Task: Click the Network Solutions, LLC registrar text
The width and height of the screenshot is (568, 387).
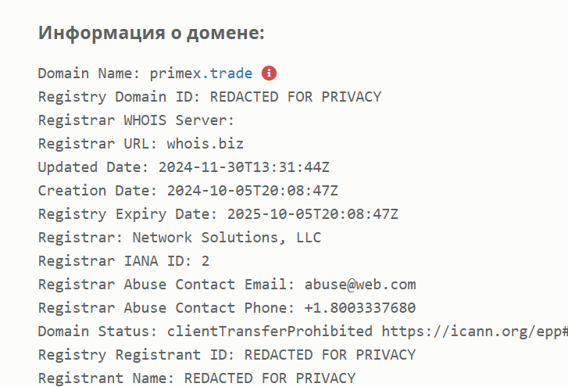Action: (x=227, y=238)
